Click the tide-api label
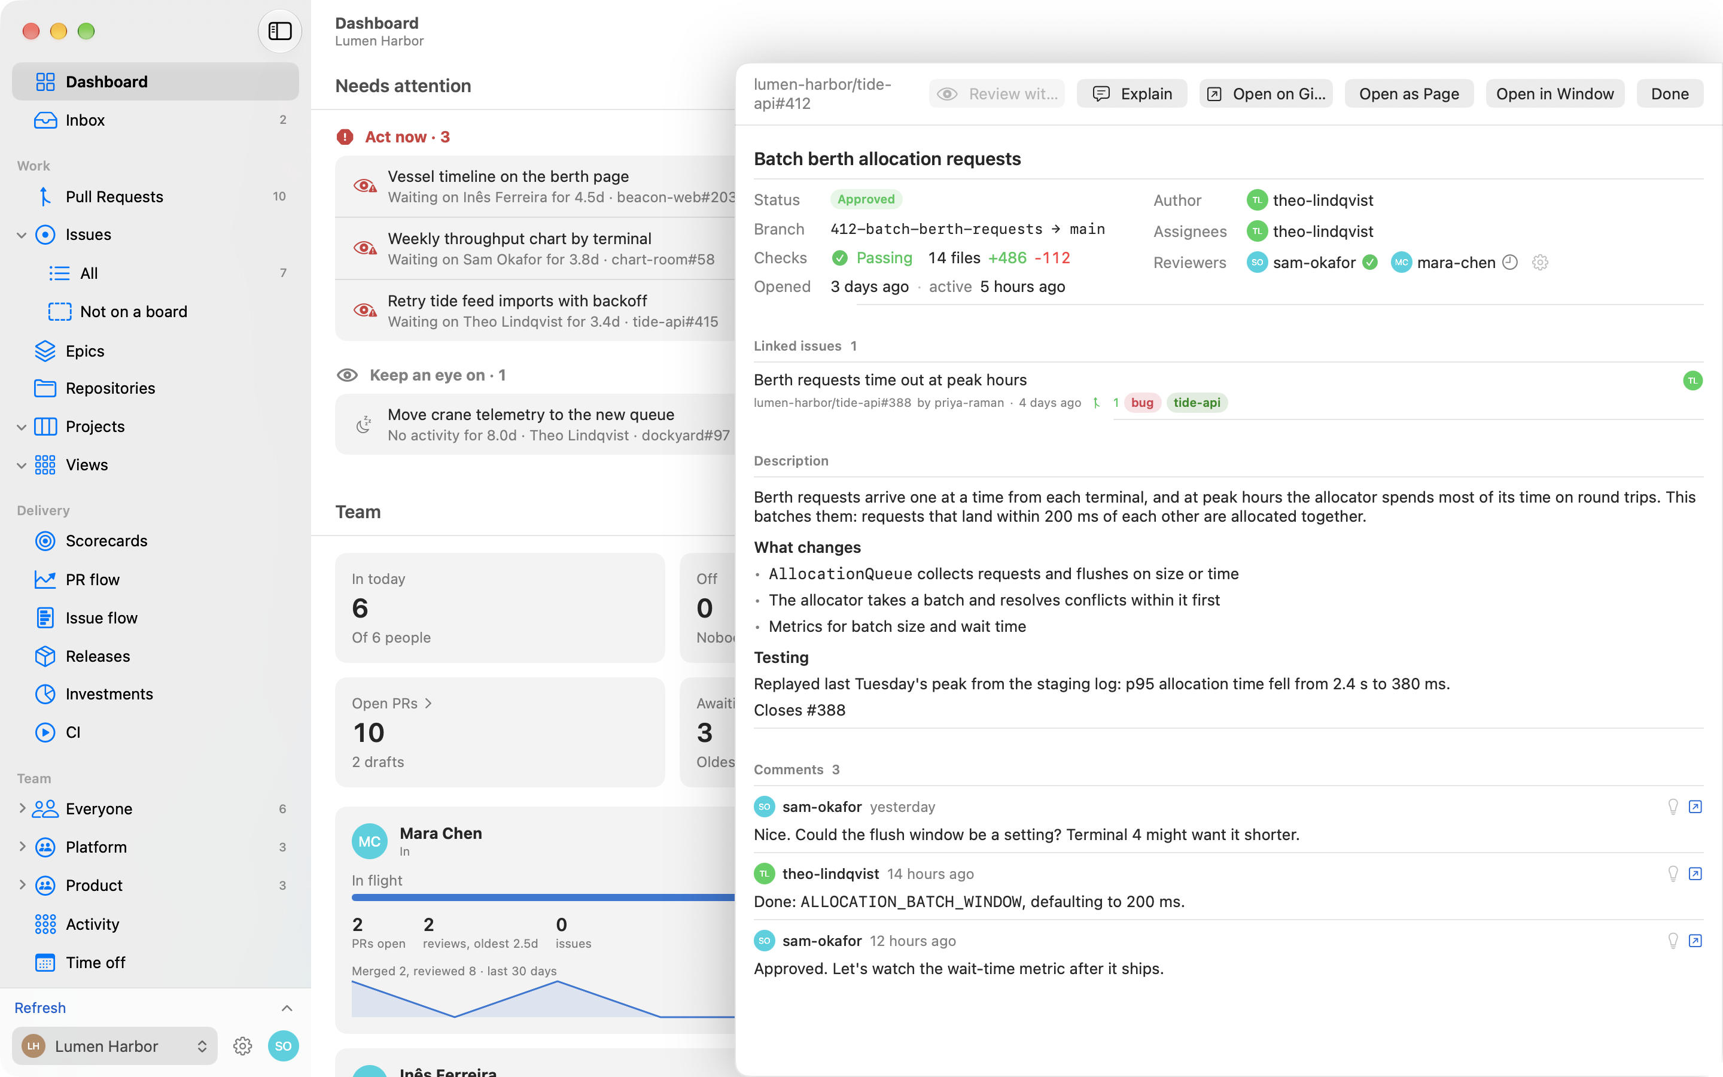This screenshot has height=1077, width=1723. [1197, 403]
